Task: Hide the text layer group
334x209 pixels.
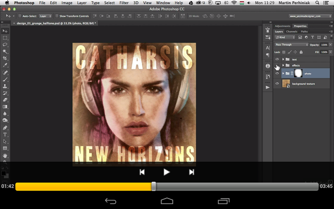Action: click(277, 59)
